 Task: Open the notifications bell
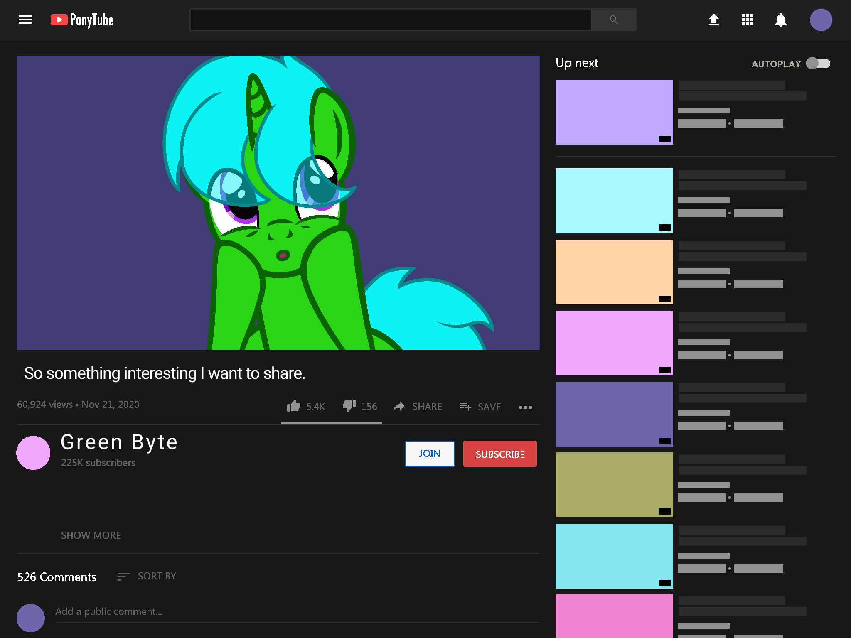780,20
